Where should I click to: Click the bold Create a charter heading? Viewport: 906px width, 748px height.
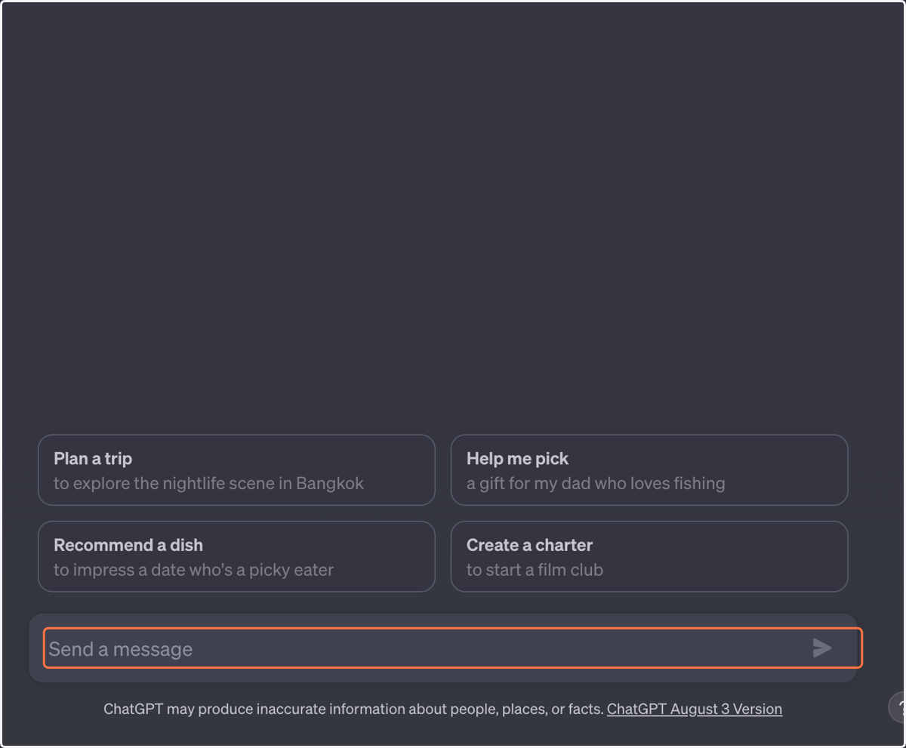(x=529, y=545)
